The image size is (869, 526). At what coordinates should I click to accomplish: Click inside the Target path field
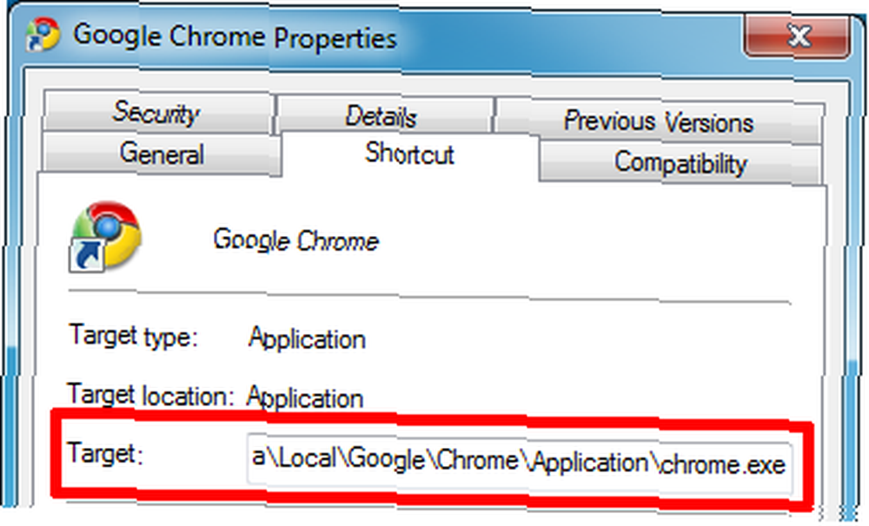[x=520, y=464]
